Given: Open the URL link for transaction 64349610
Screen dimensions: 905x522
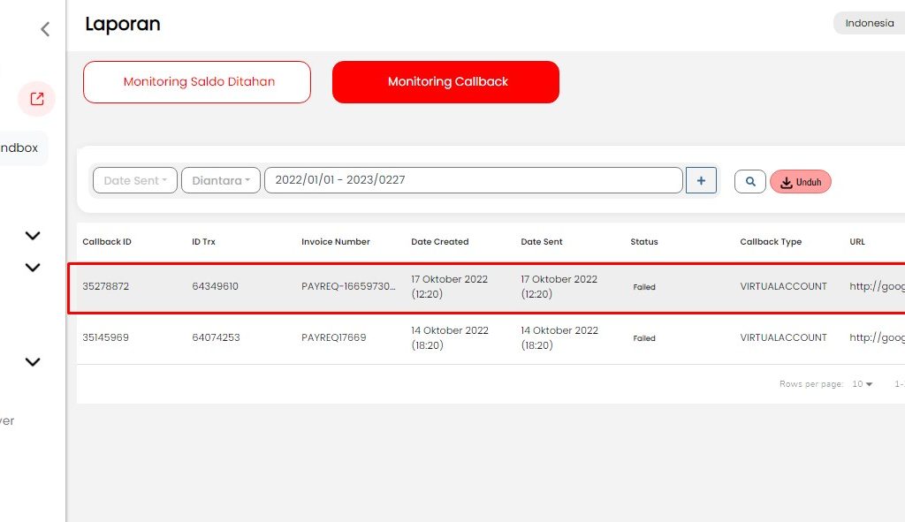Looking at the screenshot, I should pyautogui.click(x=877, y=287).
